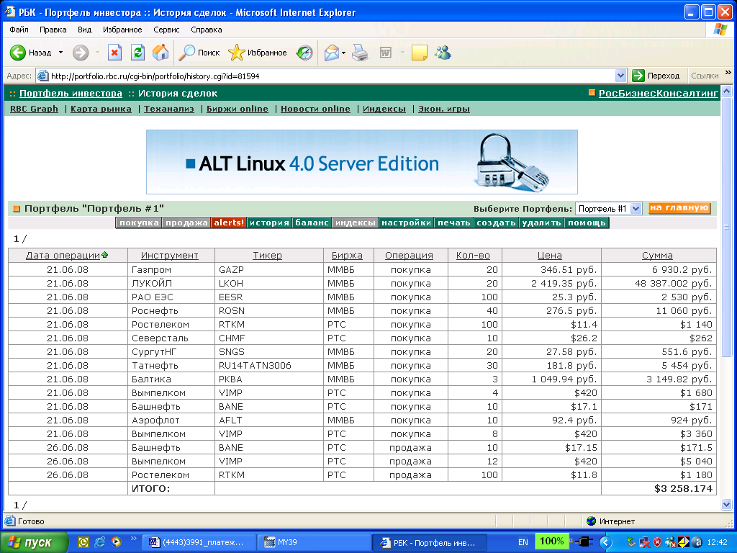
Task: Open the (4443)3991_платеж Word taskbar item
Action: 199,542
